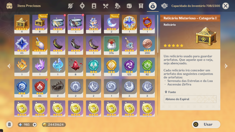Close the inventory screen

tap(225, 6)
